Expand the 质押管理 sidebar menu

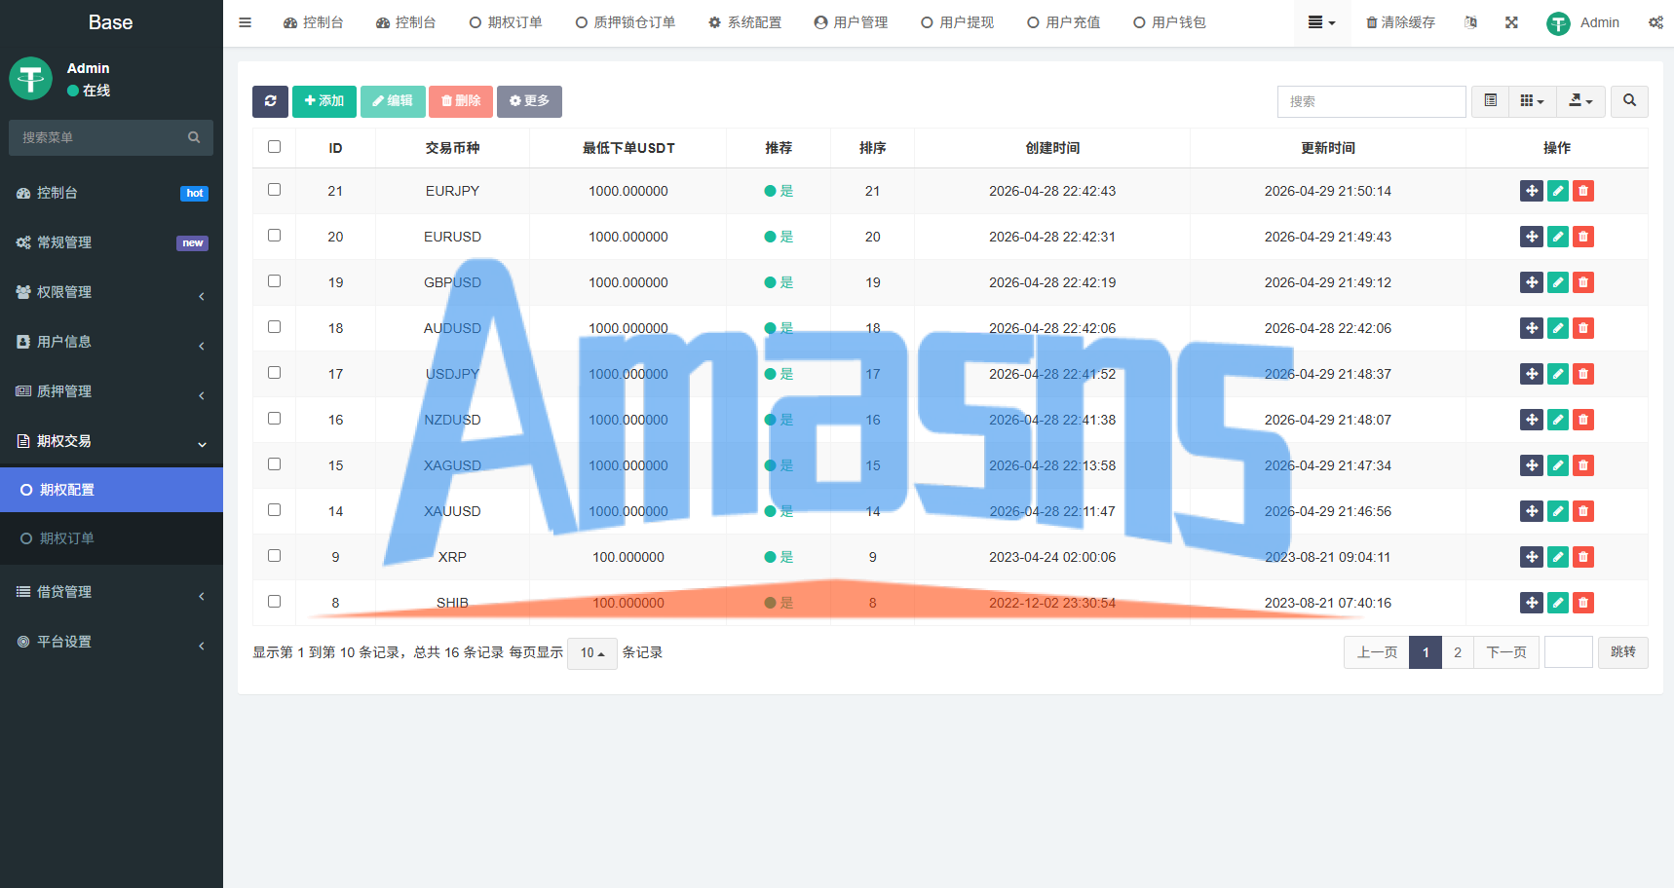[x=111, y=391]
